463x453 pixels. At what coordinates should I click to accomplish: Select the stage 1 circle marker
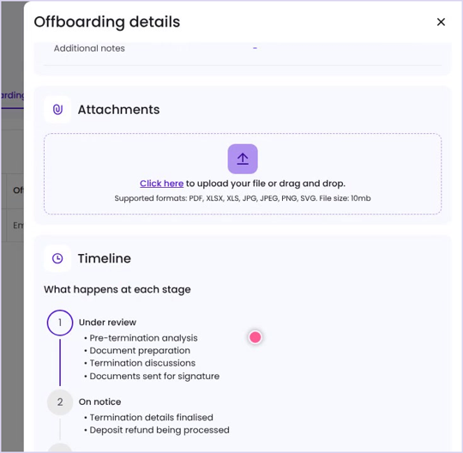[60, 323]
